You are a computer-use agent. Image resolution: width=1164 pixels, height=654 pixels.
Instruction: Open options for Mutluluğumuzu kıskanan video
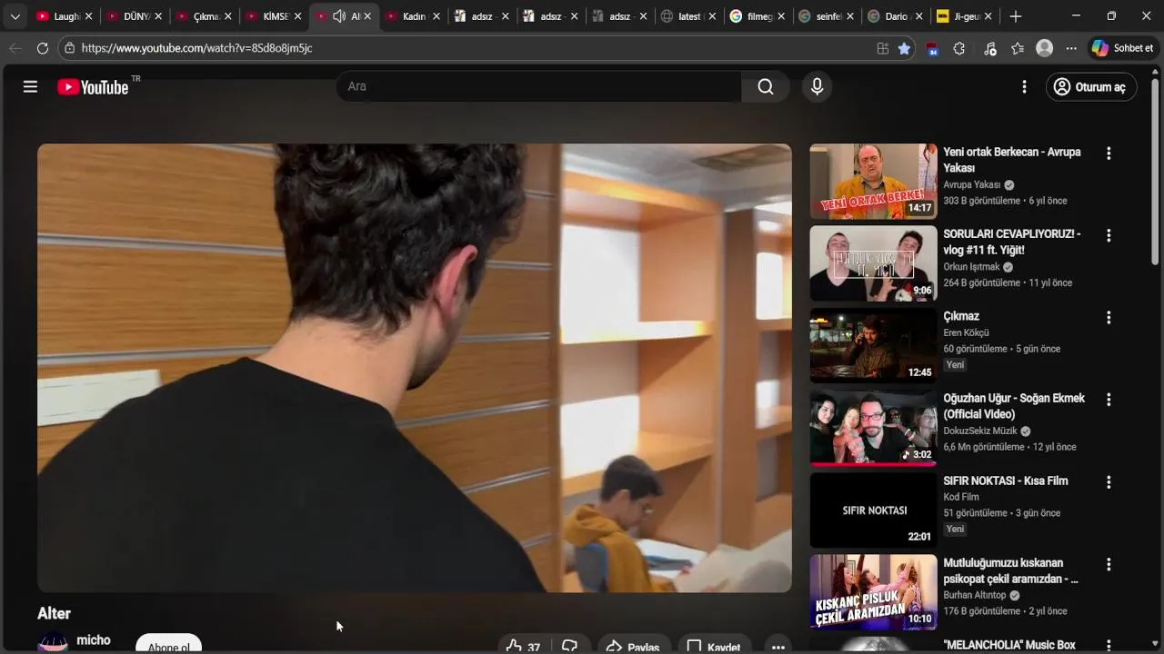(1109, 564)
